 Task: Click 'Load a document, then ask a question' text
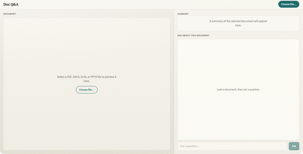[x=238, y=89]
